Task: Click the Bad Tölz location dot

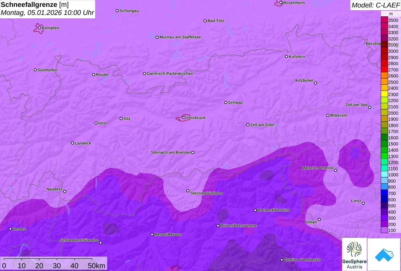Action: (205, 21)
